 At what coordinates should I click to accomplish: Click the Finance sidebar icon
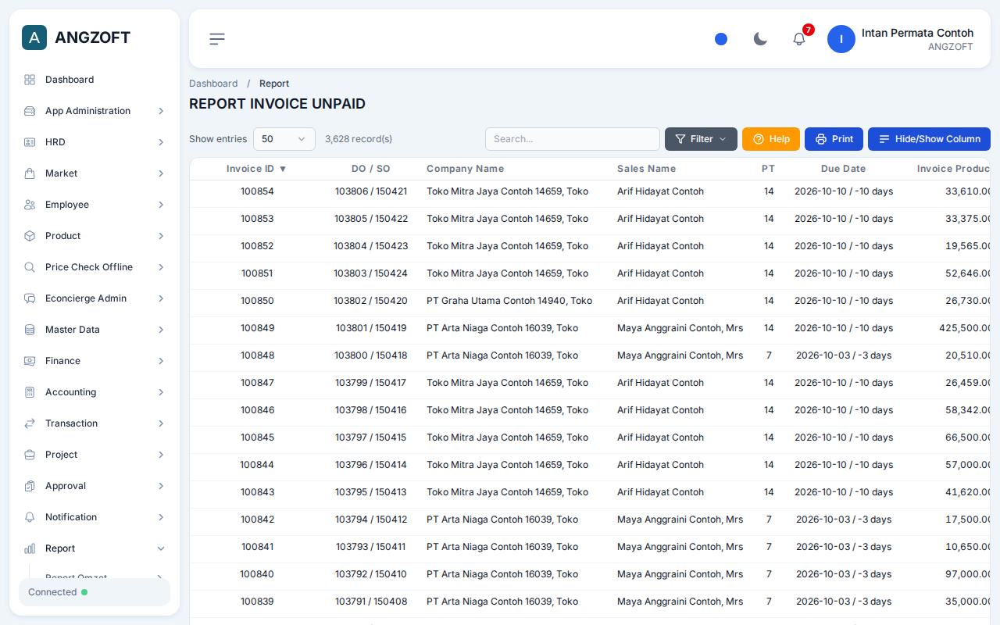click(x=30, y=361)
